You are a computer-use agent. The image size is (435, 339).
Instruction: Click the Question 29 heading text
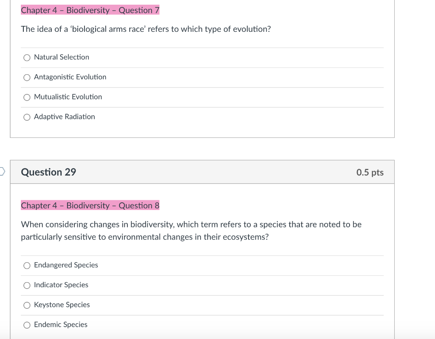48,172
